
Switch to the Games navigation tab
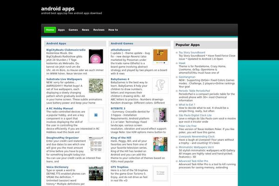click(x=73, y=30)
